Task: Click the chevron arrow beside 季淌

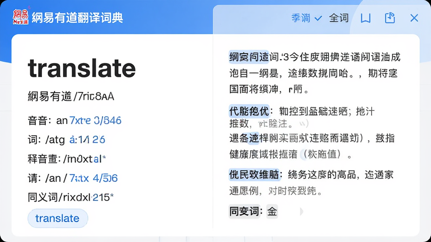Action: tap(318, 18)
